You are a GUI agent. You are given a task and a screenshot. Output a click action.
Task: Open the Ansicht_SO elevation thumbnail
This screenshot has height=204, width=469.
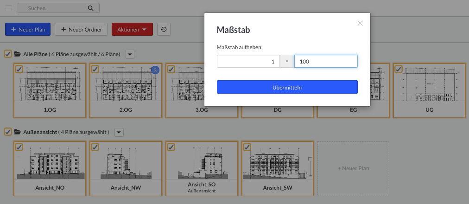pyautogui.click(x=202, y=161)
